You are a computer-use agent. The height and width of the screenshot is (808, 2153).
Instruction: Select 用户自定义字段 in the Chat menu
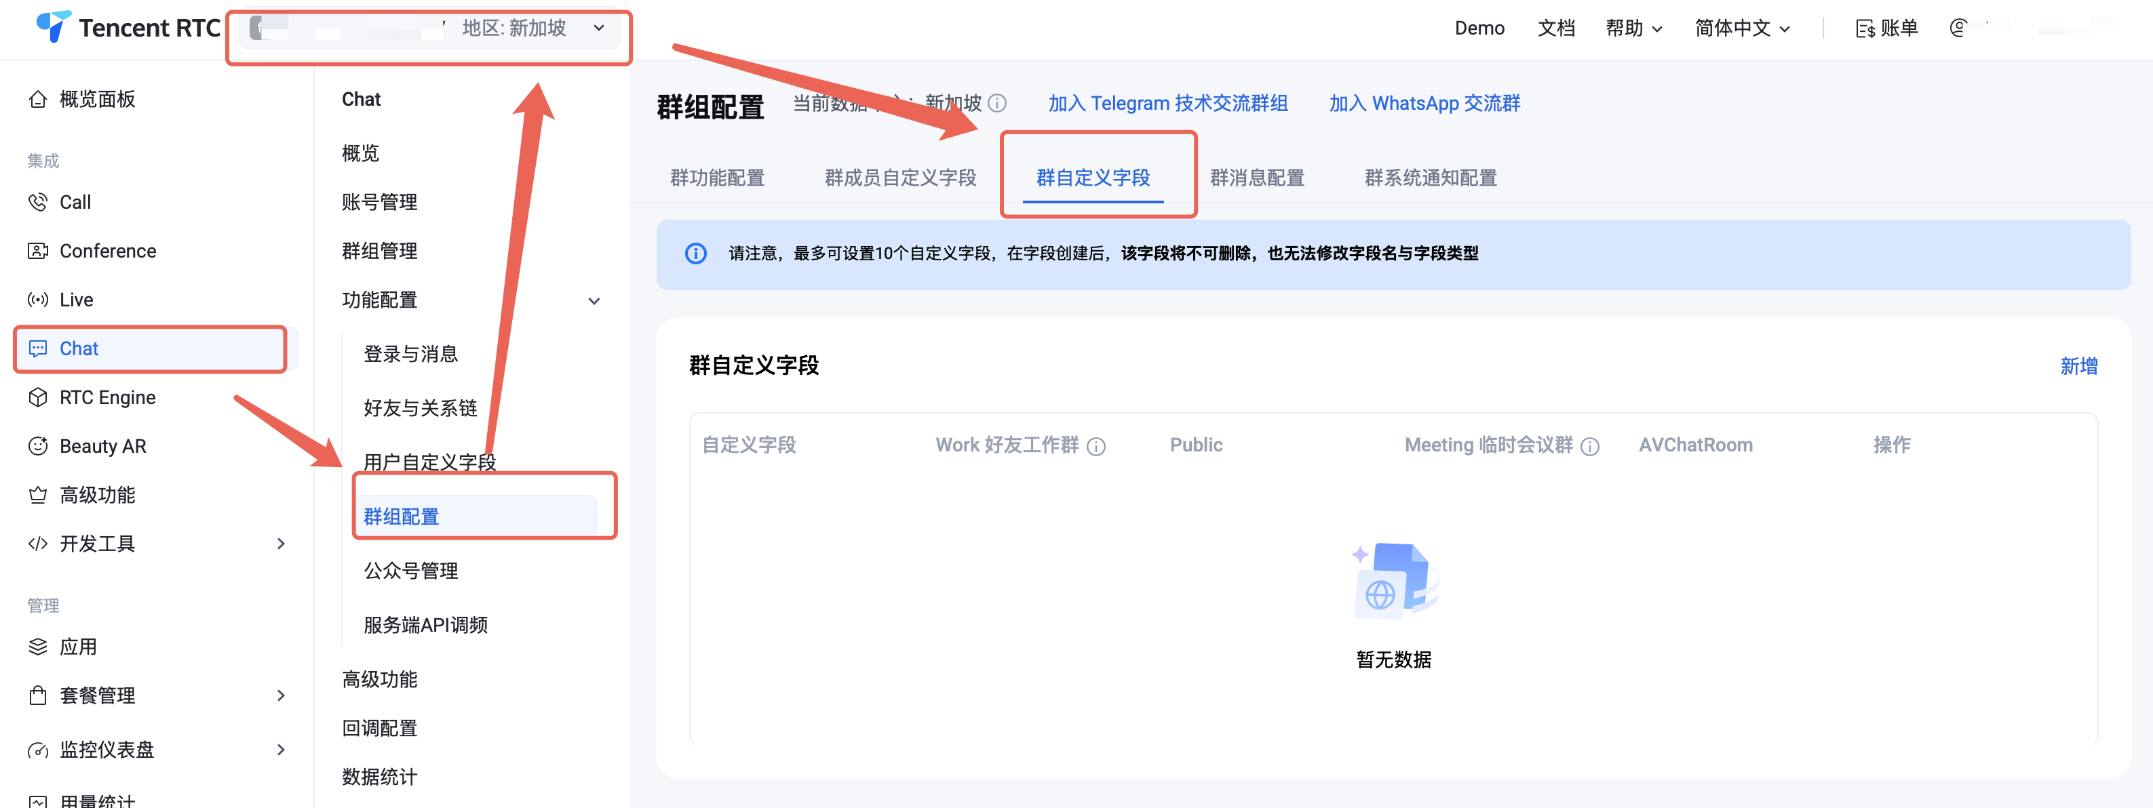click(429, 462)
